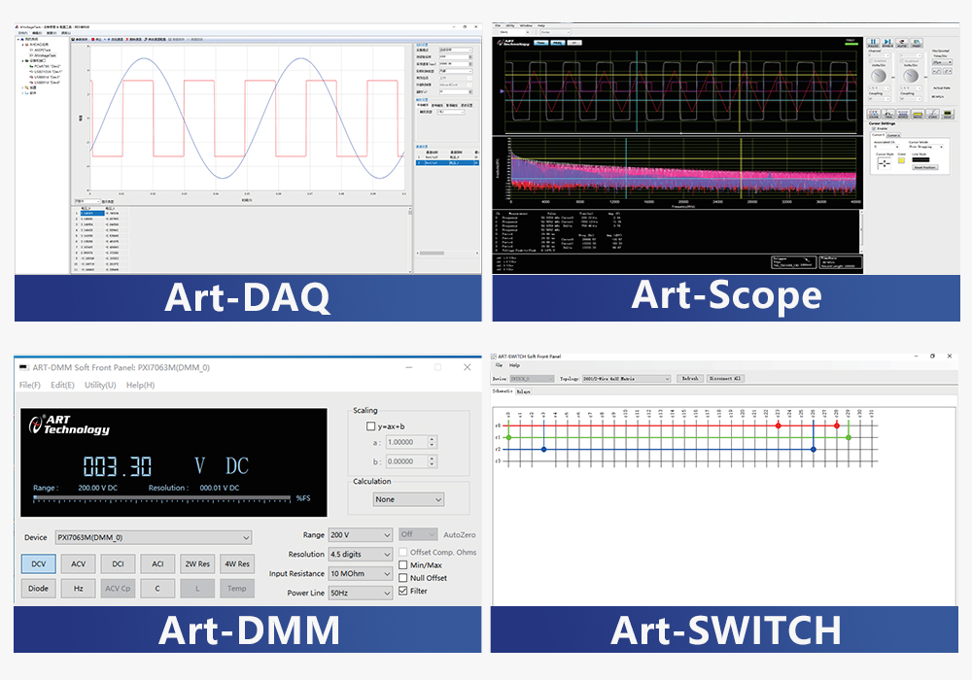The image size is (972, 680).
Task: Open the Calculation dropdown set to None
Action: click(408, 499)
